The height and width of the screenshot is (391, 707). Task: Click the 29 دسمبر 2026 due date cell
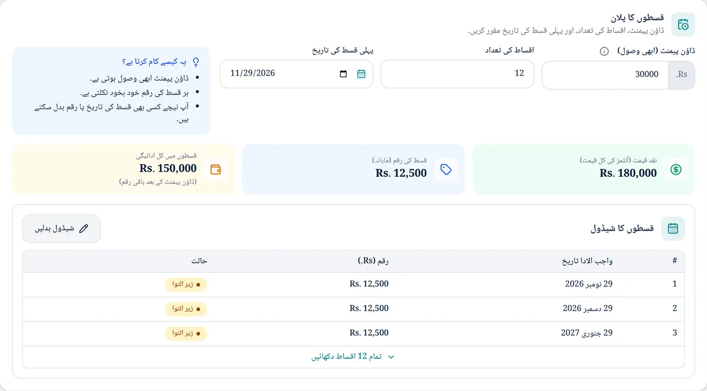[x=588, y=308]
